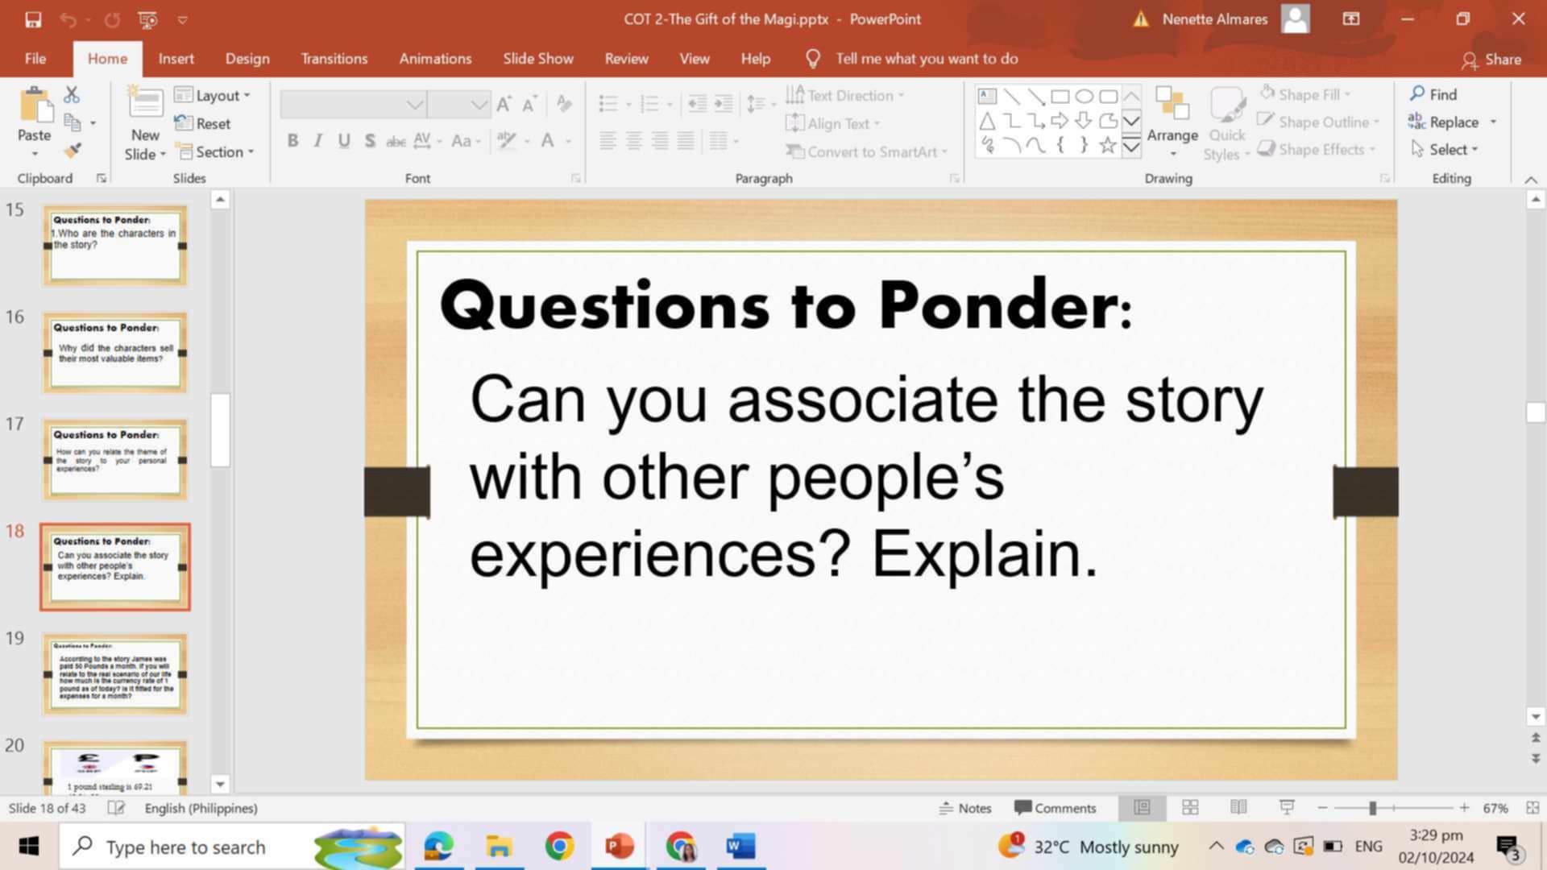Click the Save icon in quick access toolbar

point(33,19)
